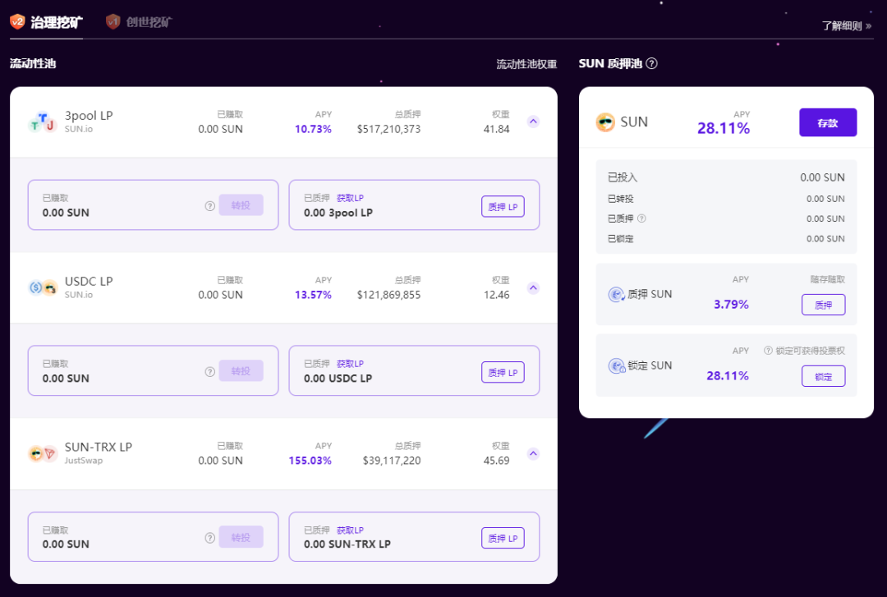Click help icon beside 锁定可获得投票权

[768, 351]
